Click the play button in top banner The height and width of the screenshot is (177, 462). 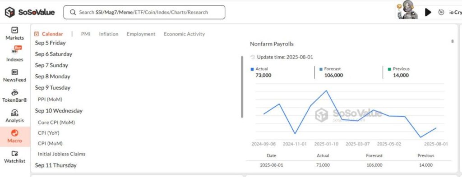pos(428,12)
